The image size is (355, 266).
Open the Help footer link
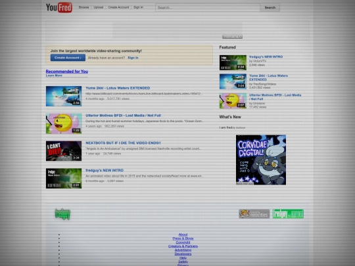point(183,257)
